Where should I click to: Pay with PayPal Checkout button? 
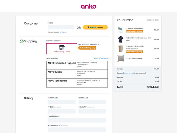point(95,27)
